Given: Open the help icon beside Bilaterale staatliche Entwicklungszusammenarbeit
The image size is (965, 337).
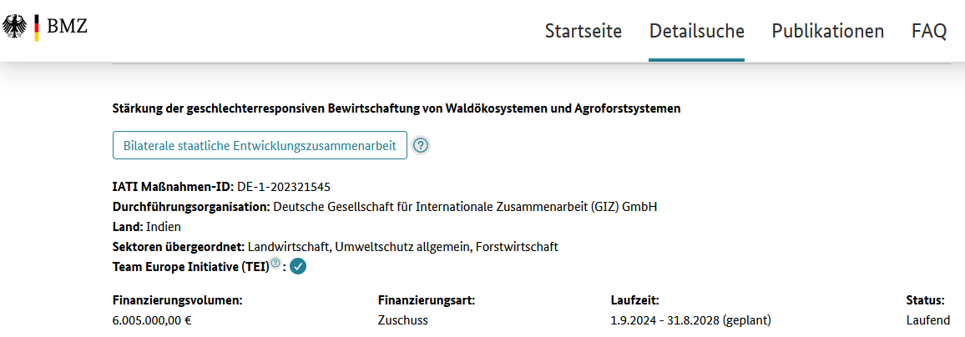Looking at the screenshot, I should (421, 145).
